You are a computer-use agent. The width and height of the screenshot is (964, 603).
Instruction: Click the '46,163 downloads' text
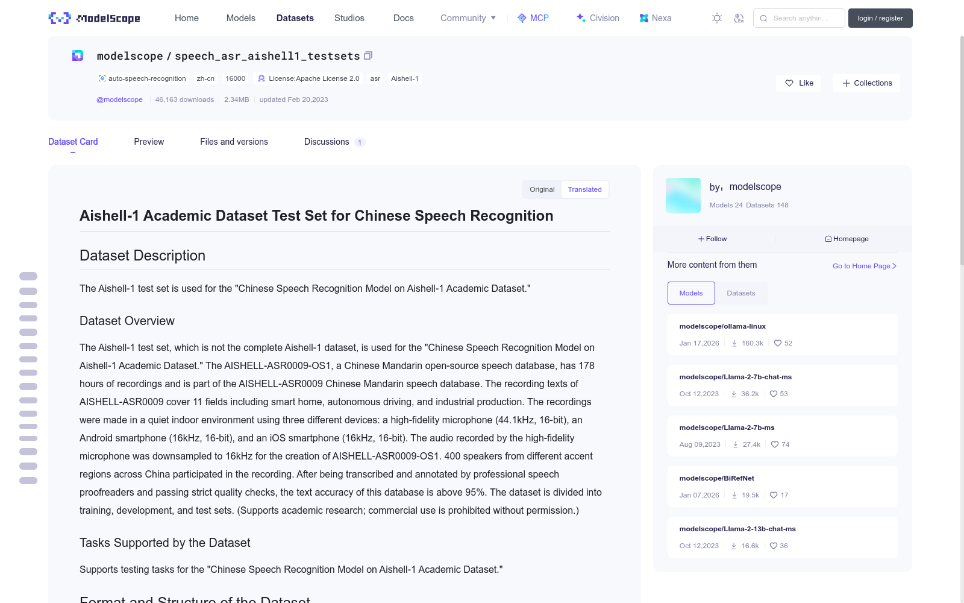click(184, 99)
